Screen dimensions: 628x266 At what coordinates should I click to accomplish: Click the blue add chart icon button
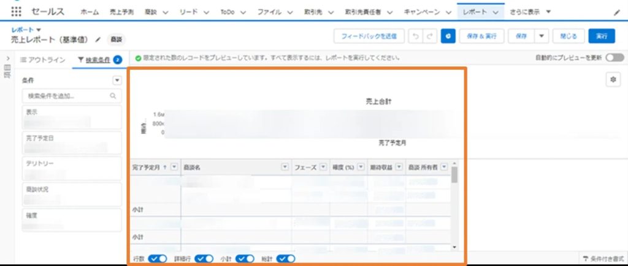point(448,36)
